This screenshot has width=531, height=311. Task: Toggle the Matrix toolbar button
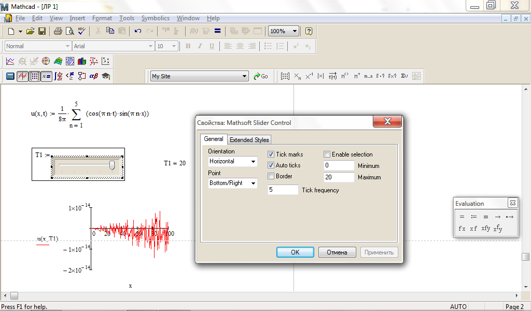click(34, 76)
